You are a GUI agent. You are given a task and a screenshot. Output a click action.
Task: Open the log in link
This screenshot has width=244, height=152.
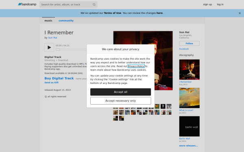point(220,4)
